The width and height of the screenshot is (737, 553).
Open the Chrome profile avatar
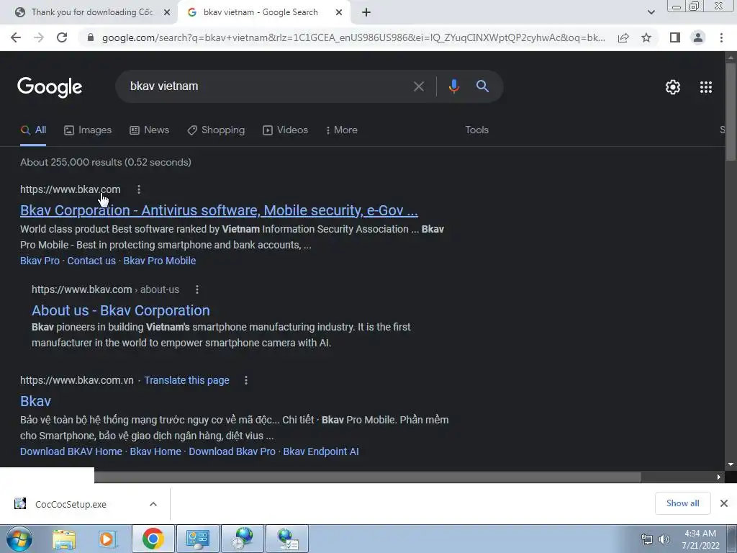(698, 37)
